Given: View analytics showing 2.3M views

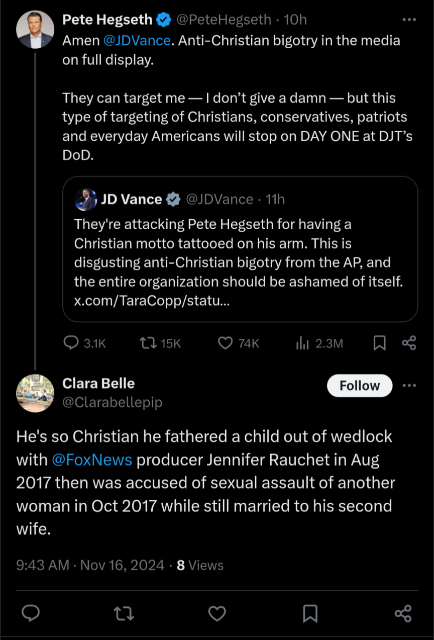Looking at the screenshot, I should tap(302, 343).
